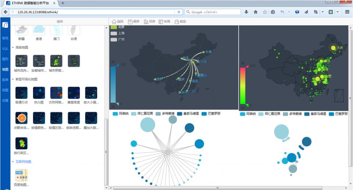Viewport: 353px width, 190px height.
Task: Go back with browser back arrow
Action: (6, 12)
